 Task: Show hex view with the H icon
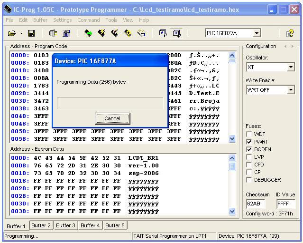tap(176, 33)
